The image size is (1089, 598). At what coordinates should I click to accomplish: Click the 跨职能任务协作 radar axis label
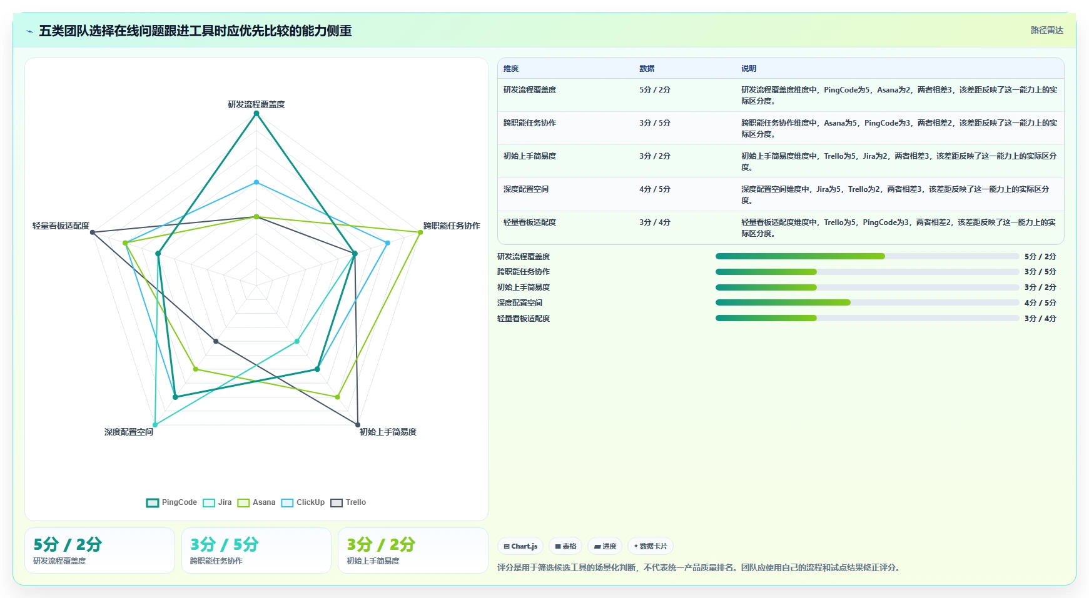click(x=452, y=226)
